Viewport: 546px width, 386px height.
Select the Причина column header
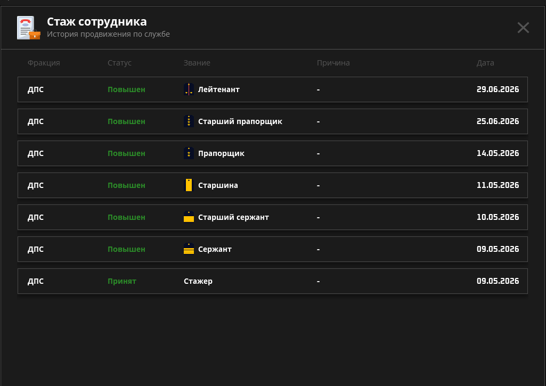(333, 63)
